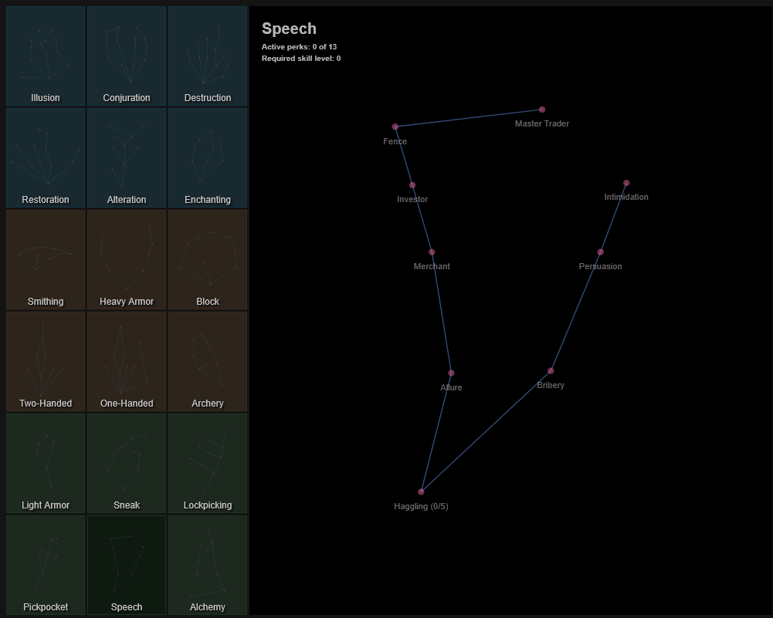Select the Speech skill tile
This screenshot has height=618, width=773.
coord(127,566)
